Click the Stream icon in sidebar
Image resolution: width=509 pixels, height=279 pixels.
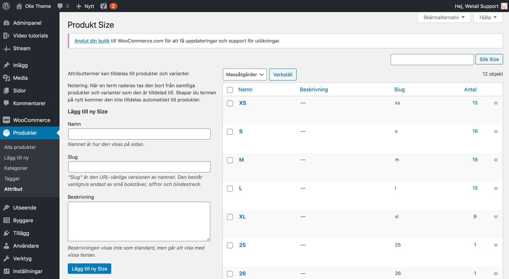coord(6,48)
